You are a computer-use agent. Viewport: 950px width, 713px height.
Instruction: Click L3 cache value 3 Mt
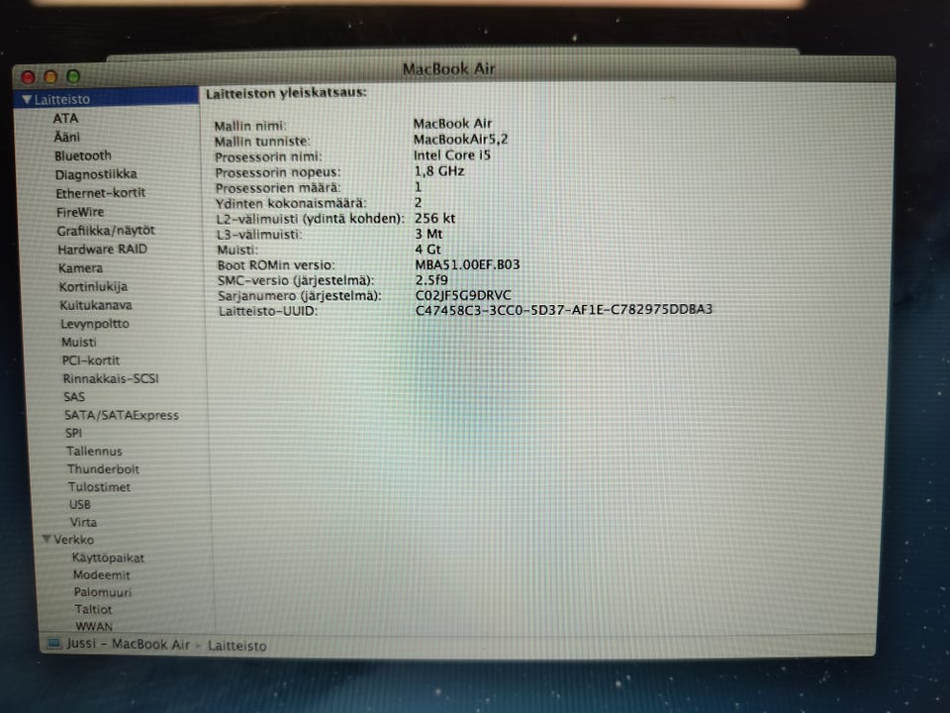pyautogui.click(x=428, y=234)
